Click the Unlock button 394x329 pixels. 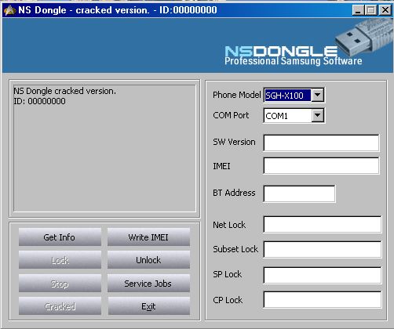coord(148,260)
